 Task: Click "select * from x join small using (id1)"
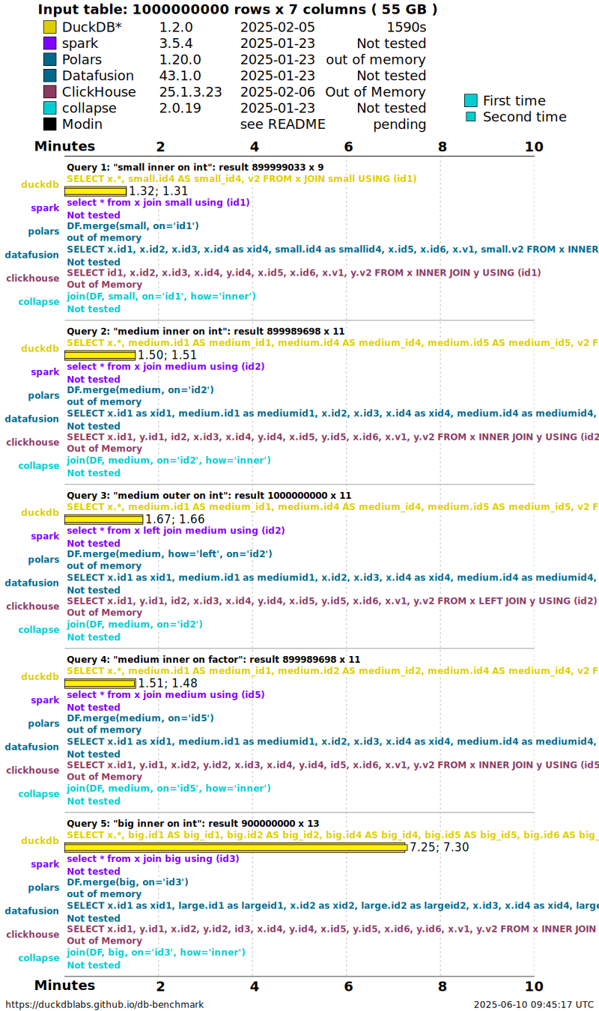159,202
